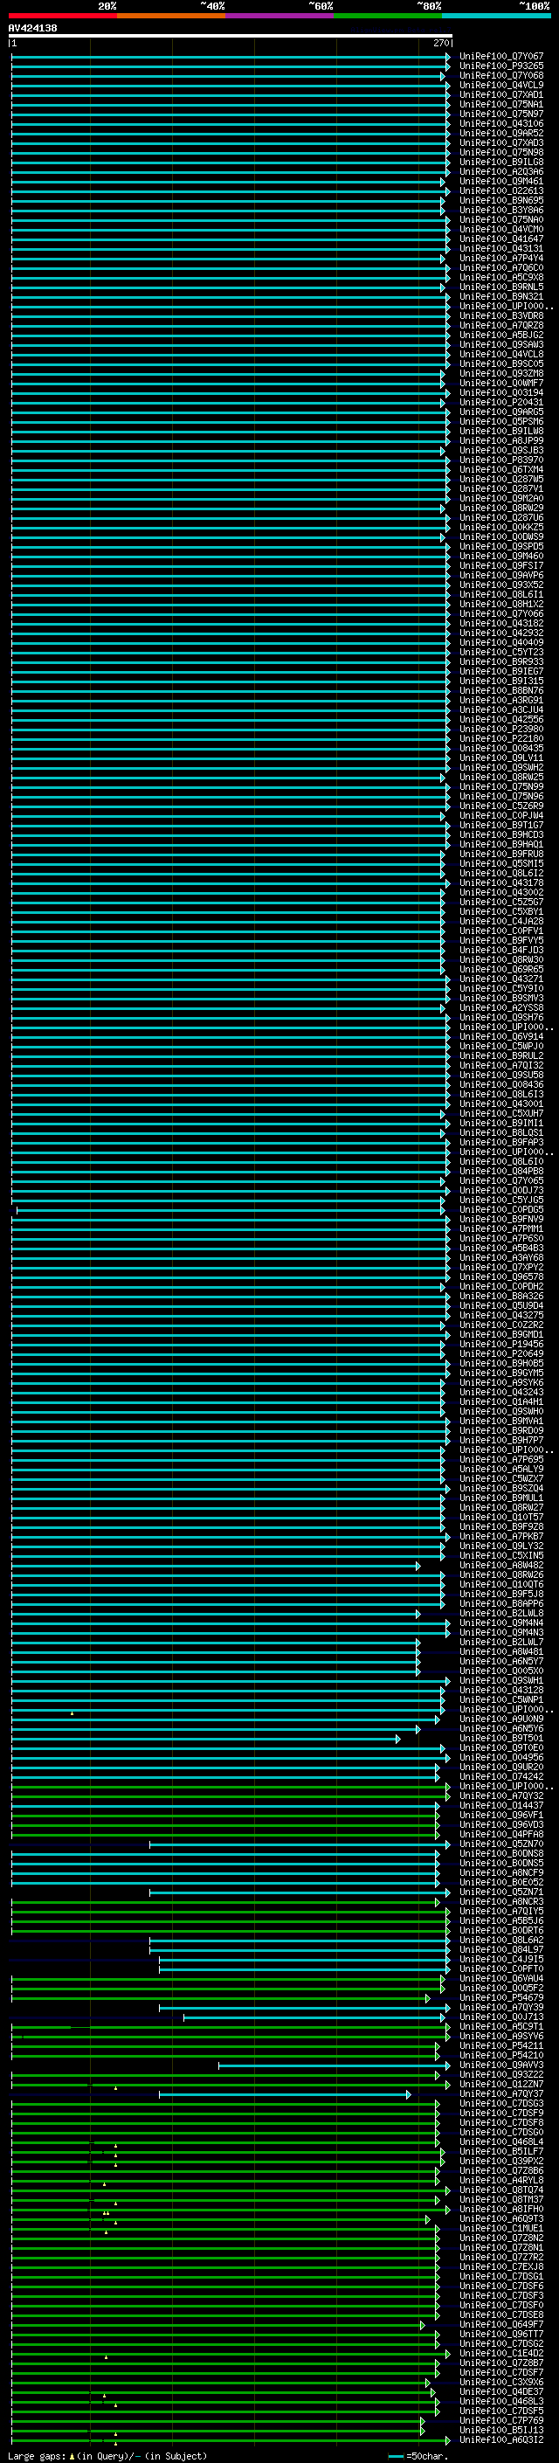Select hit label UniRef100_C0PDG5

[x=500, y=1210]
